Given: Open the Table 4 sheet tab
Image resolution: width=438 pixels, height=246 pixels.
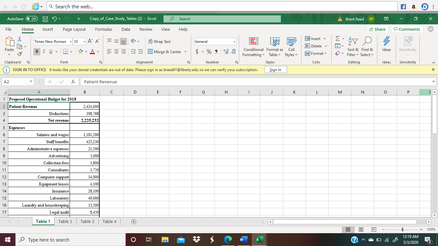Looking at the screenshot, I should coord(109,221).
